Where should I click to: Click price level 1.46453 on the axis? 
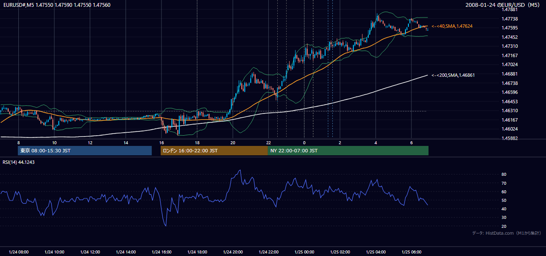[x=510, y=102]
